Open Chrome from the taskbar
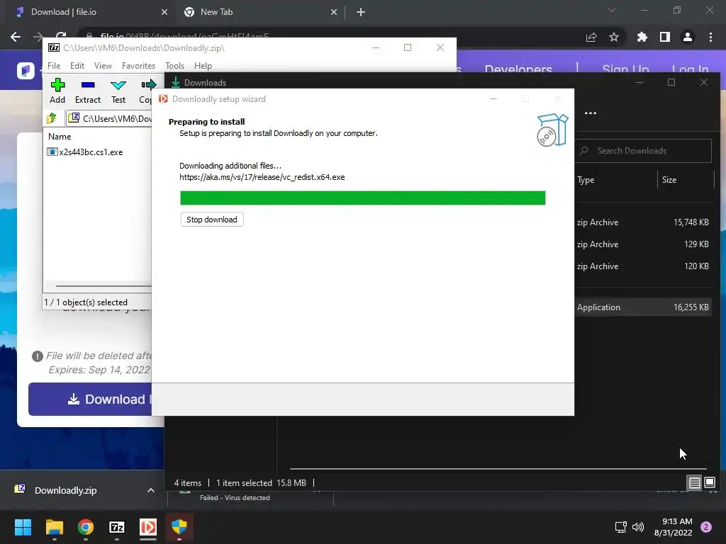The width and height of the screenshot is (726, 544). [x=86, y=527]
